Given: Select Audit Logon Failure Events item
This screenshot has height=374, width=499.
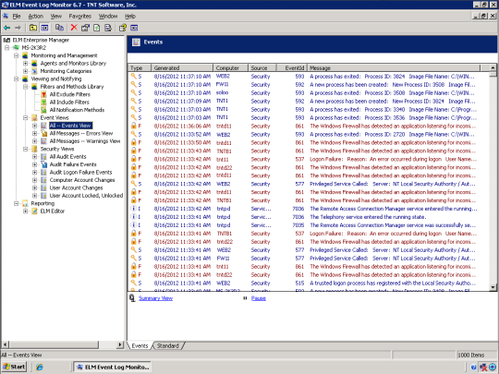Looking at the screenshot, I should (x=80, y=172).
